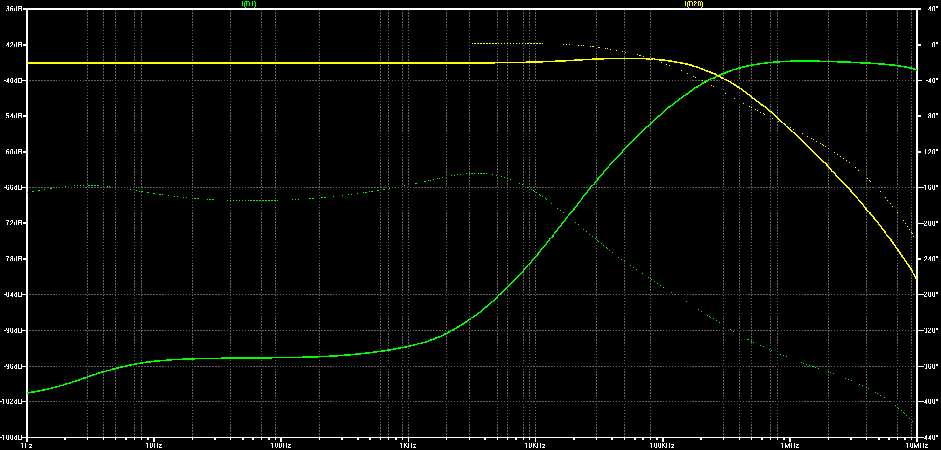This screenshot has height=450, width=941.
Task: Click the -200° phase axis label
Action: pyautogui.click(x=930, y=223)
